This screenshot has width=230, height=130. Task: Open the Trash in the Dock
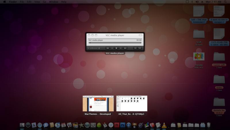209,125
